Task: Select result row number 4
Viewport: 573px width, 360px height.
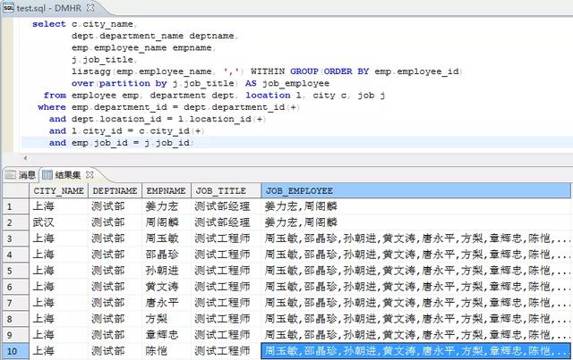Action: tap(16, 255)
